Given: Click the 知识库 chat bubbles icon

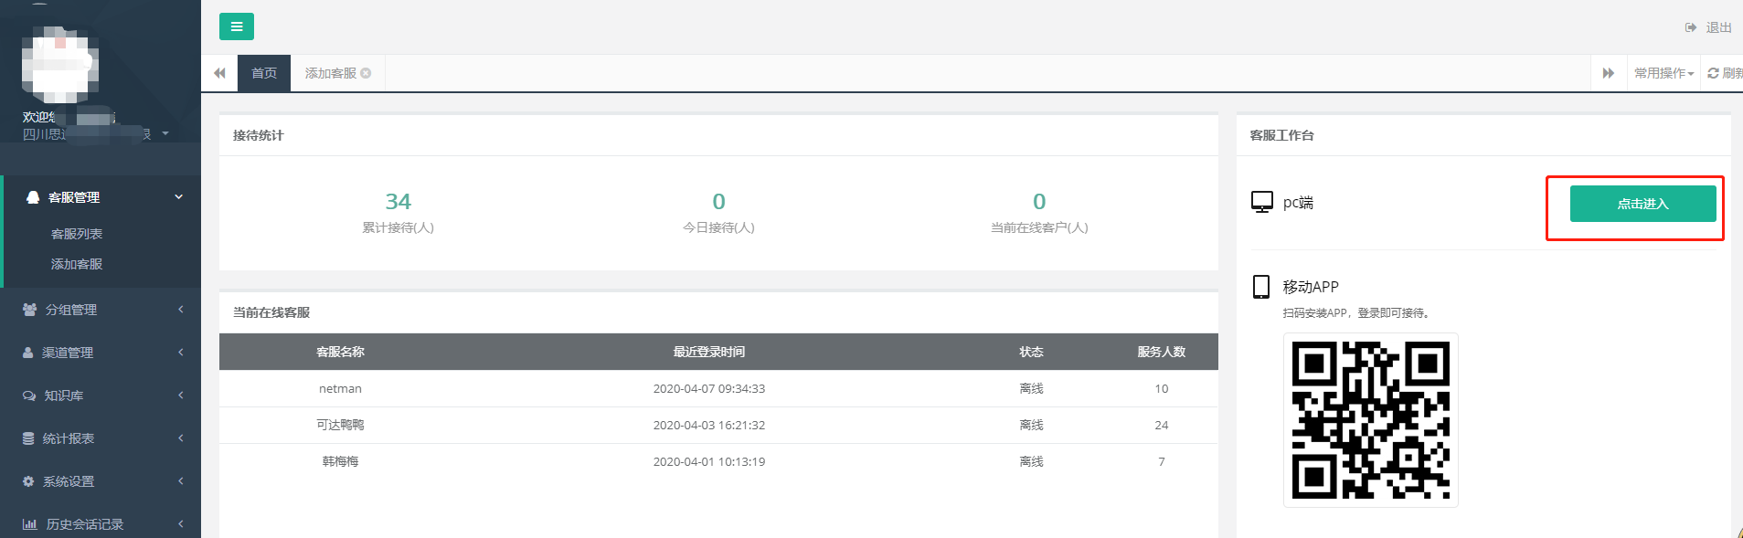Looking at the screenshot, I should (29, 396).
